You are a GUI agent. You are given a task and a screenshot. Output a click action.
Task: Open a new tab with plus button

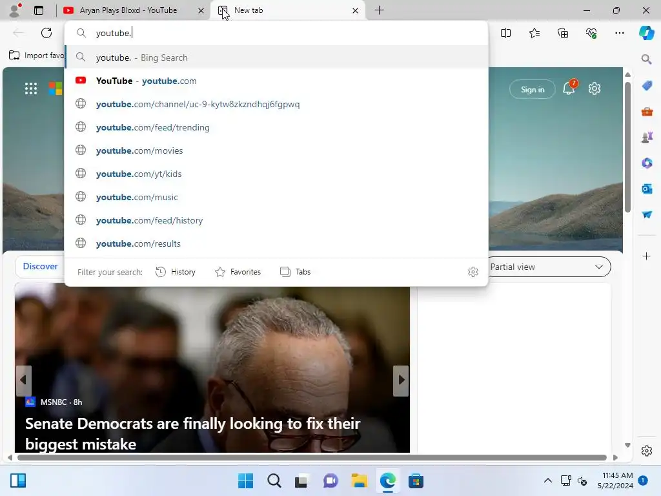click(379, 10)
